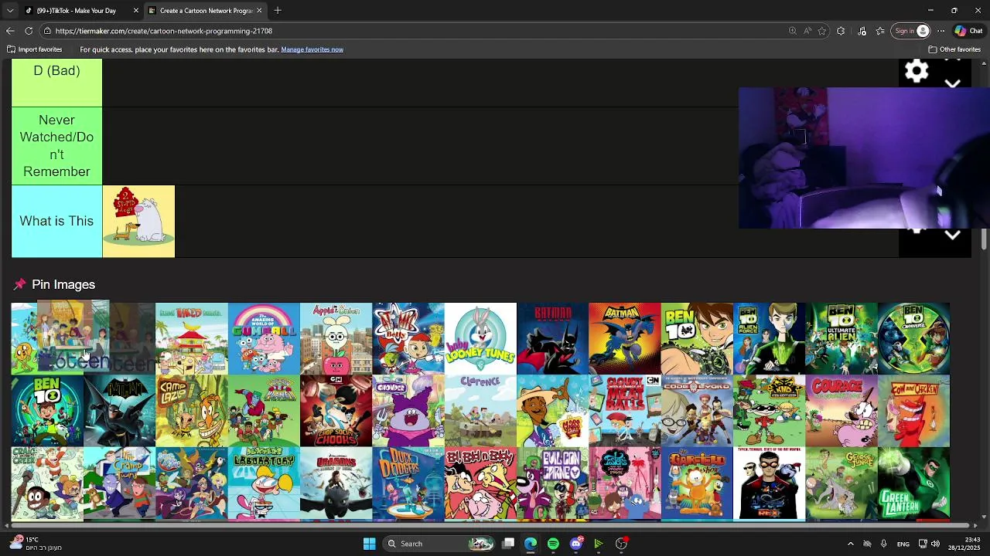Image resolution: width=990 pixels, height=556 pixels.
Task: Open Spotify from the taskbar
Action: click(x=553, y=544)
